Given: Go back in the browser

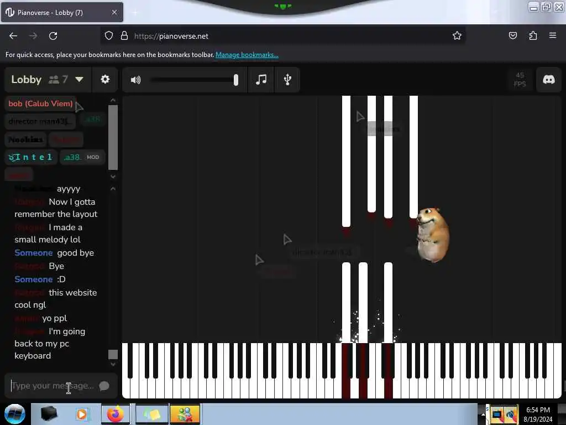Looking at the screenshot, I should click(x=13, y=36).
